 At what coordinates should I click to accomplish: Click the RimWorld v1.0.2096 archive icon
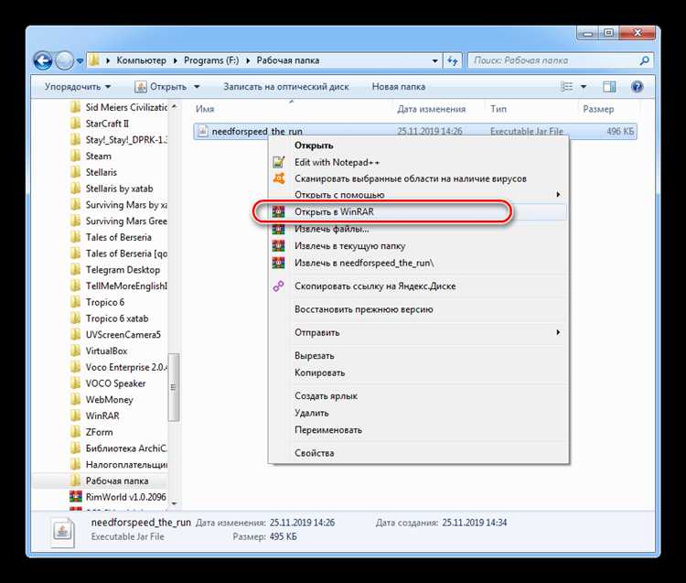76,497
